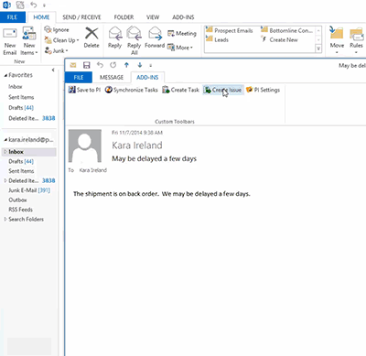Switch to the SEND / RECEIVE tab
366x356 pixels.
(x=81, y=17)
